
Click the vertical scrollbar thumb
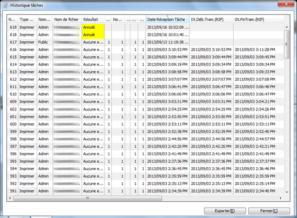(x=287, y=44)
